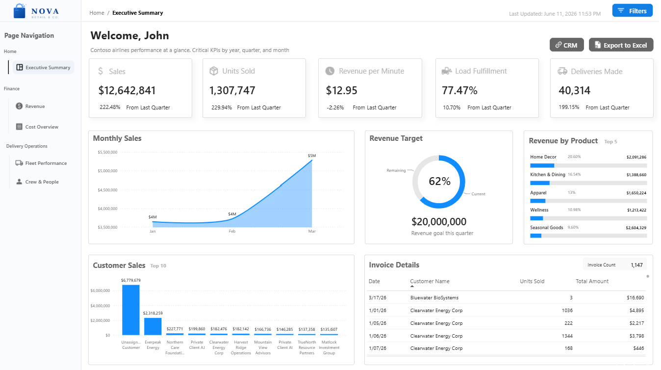Click the Mar $5M point on Monthly Sales

[x=312, y=160]
